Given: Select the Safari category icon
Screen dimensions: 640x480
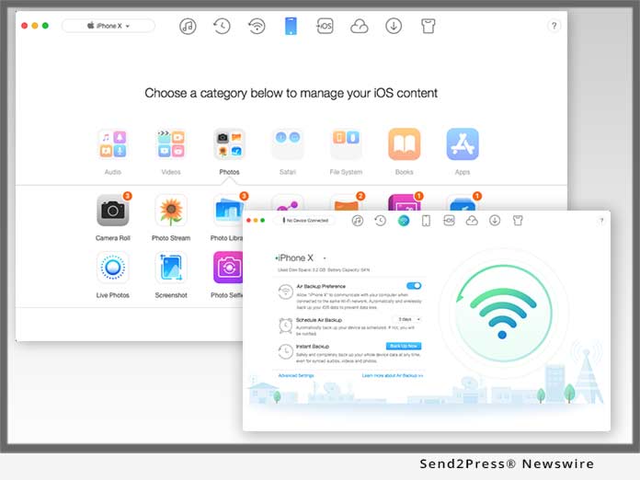Looking at the screenshot, I should tap(287, 145).
